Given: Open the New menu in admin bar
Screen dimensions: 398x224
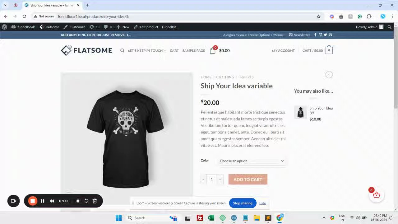Looking at the screenshot, I should point(123,27).
